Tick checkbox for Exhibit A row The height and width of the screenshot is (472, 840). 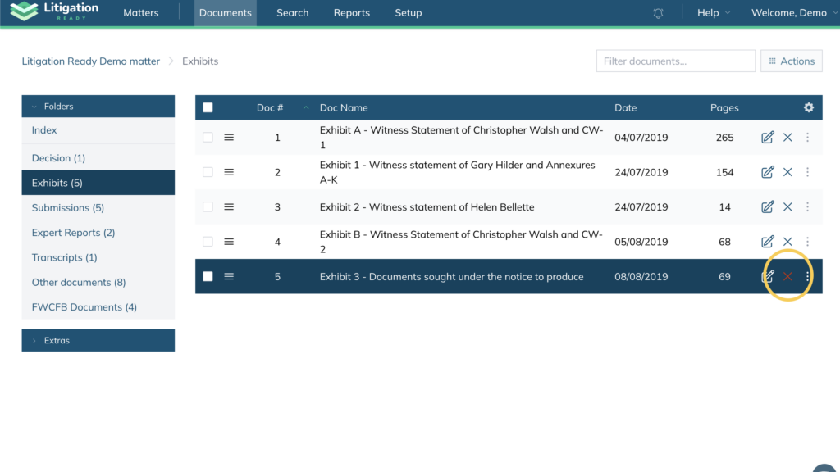[x=208, y=138]
